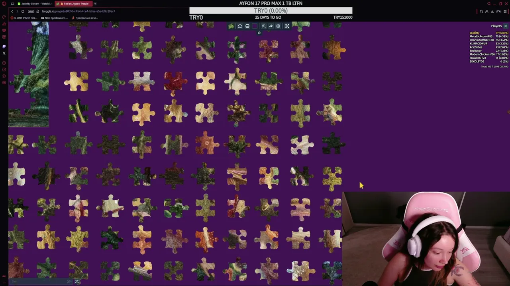510x286 pixels.
Task: Click the share arrow icon in toolbar
Action: tap(271, 26)
